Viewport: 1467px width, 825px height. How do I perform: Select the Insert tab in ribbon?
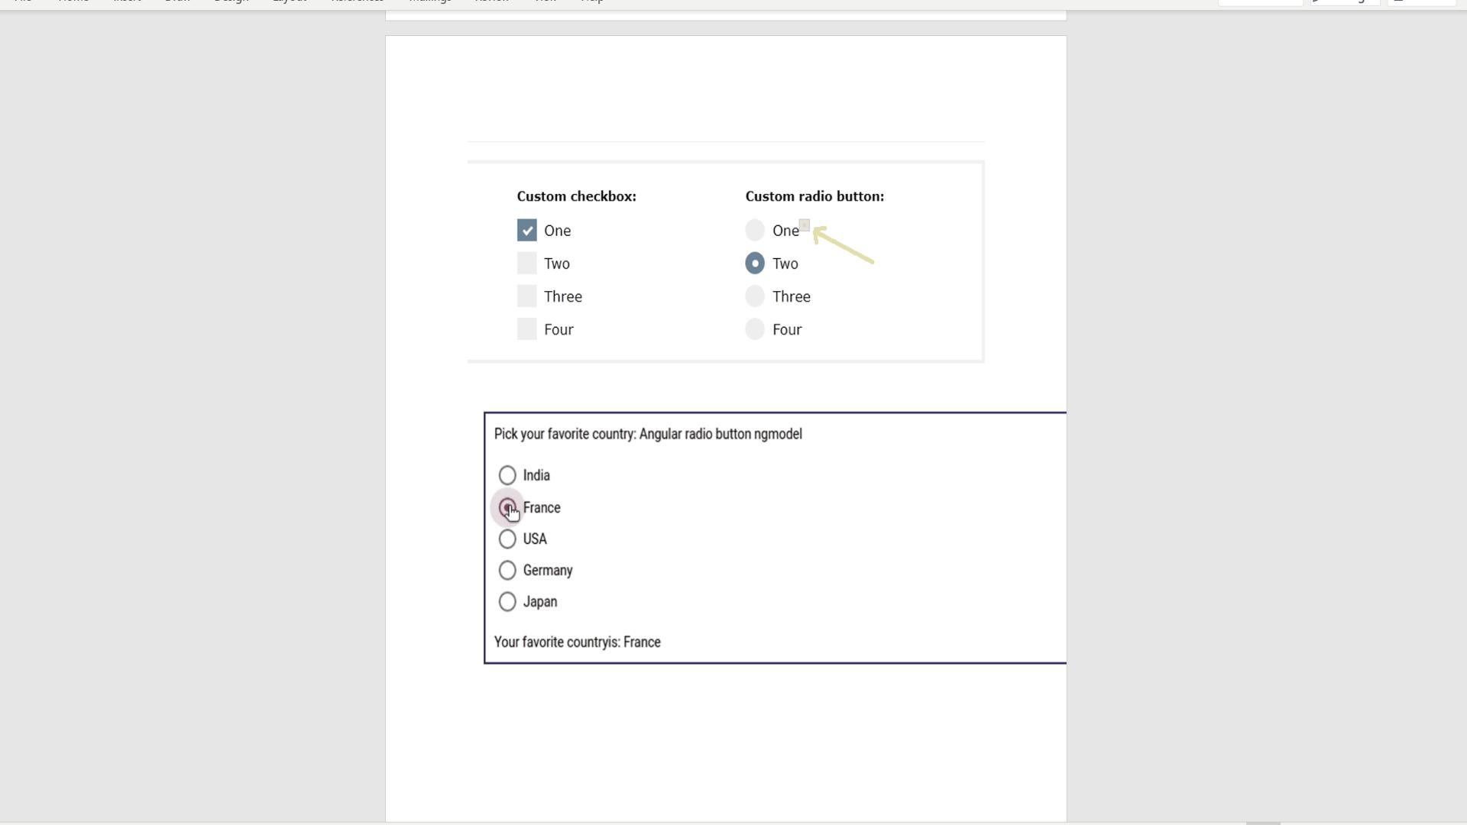pyautogui.click(x=126, y=0)
